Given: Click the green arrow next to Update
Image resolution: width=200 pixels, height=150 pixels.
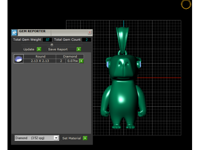Looking at the screenshot, I should pyautogui.click(x=39, y=49).
